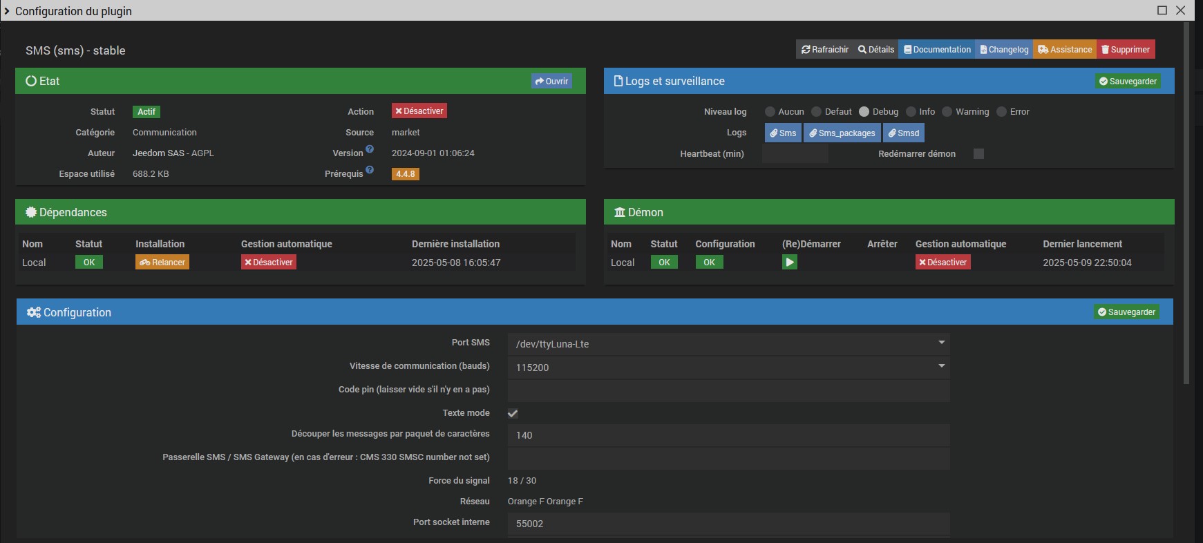Click Rafraichir to refresh plugin page

[824, 50]
